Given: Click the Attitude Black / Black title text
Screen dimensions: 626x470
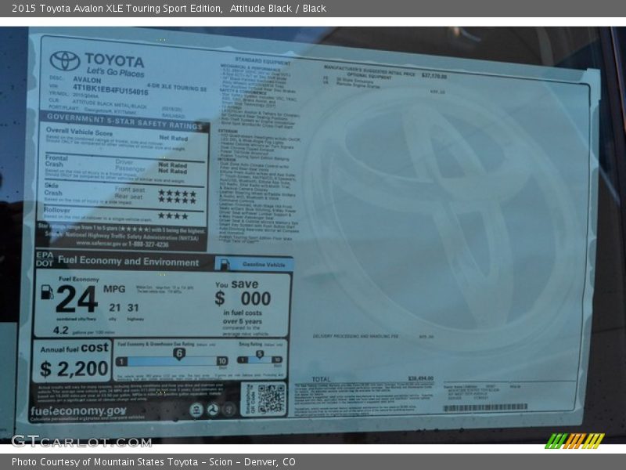Looking at the screenshot, I should (278, 9).
